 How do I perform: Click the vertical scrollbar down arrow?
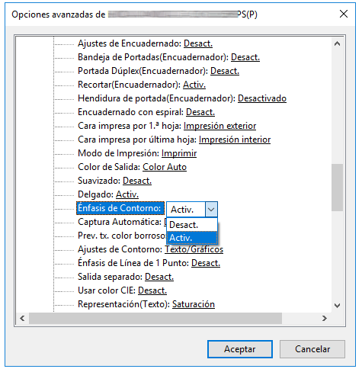[337, 306]
